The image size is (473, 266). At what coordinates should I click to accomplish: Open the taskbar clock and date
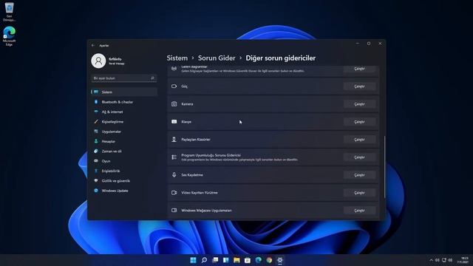click(463, 260)
